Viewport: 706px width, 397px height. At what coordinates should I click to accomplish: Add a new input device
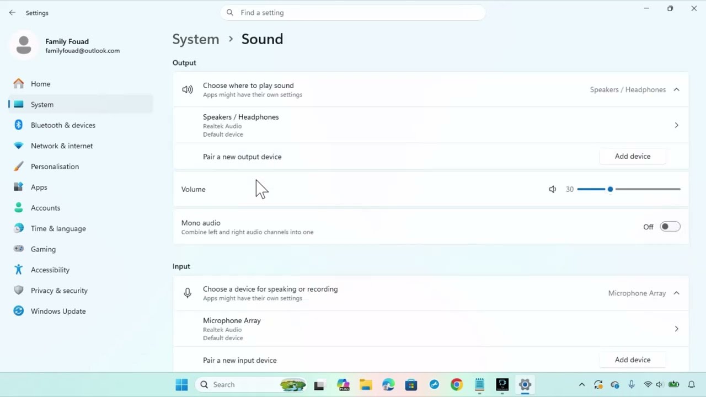(633, 360)
